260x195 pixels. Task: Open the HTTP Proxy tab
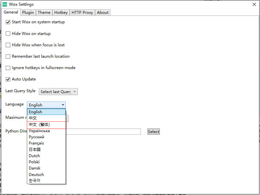tap(82, 13)
